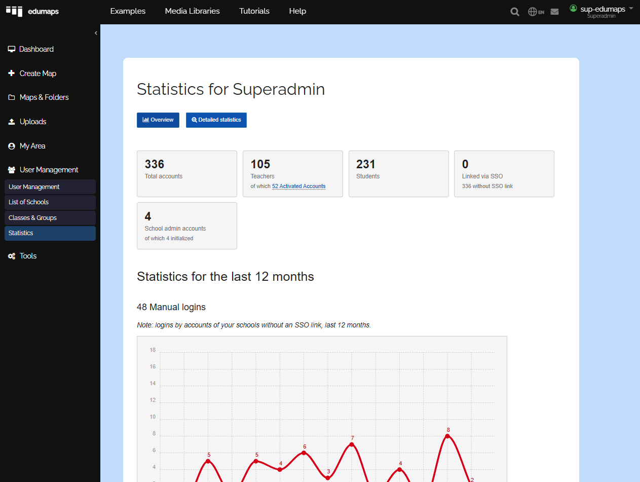This screenshot has height=482, width=640.
Task: Click the green user avatar icon
Action: coord(574,8)
